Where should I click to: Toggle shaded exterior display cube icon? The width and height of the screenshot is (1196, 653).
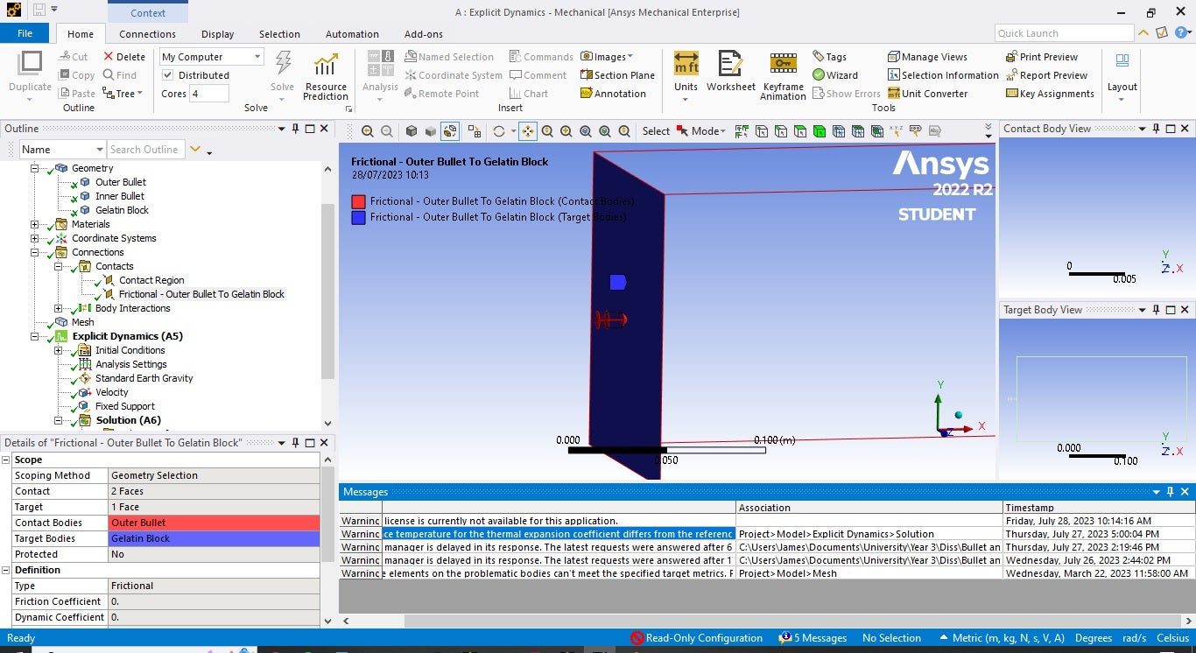(x=412, y=131)
